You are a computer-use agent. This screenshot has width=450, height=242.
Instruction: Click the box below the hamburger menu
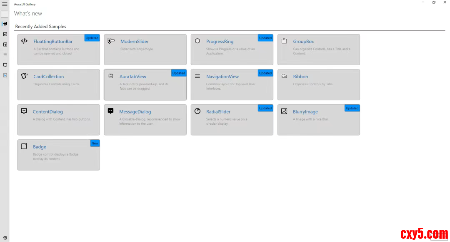click(5, 13)
